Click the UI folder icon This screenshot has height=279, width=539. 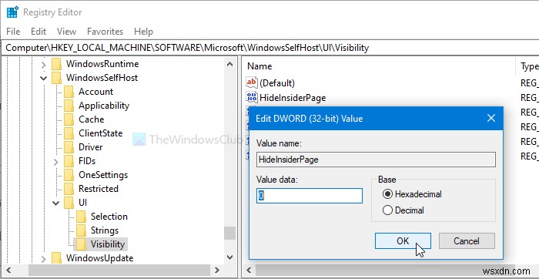coord(69,203)
